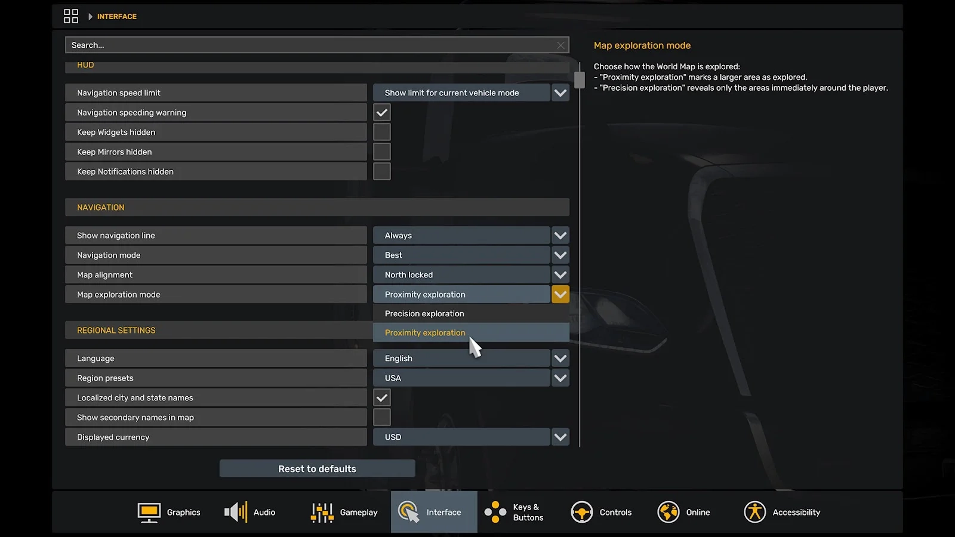Click the INTERFACE breadcrumb label
The image size is (955, 537).
click(117, 17)
